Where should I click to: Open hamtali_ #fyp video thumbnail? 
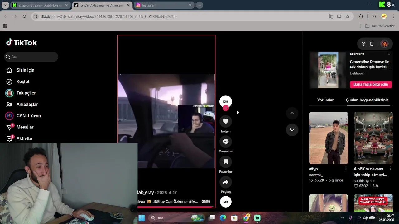329,138
